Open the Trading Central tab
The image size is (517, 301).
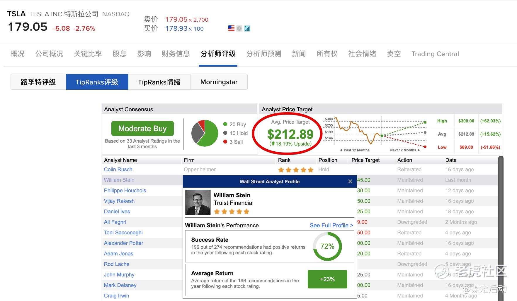435,54
